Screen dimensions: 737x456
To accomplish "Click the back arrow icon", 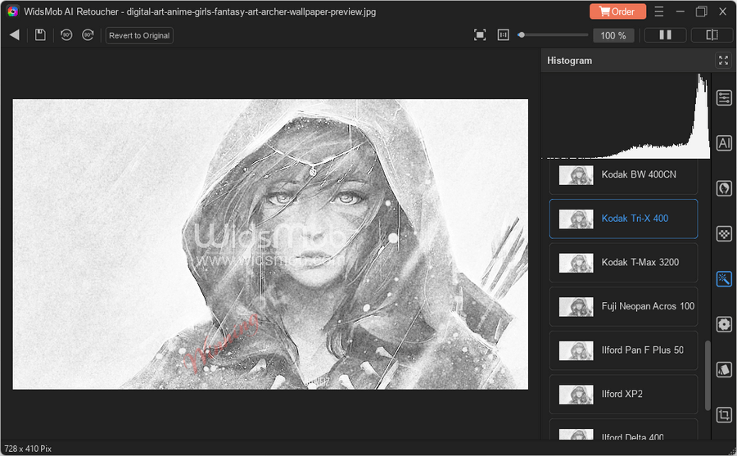I will click(15, 34).
